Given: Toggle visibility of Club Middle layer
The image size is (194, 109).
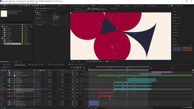Looking at the screenshot, I should click(x=1, y=81).
